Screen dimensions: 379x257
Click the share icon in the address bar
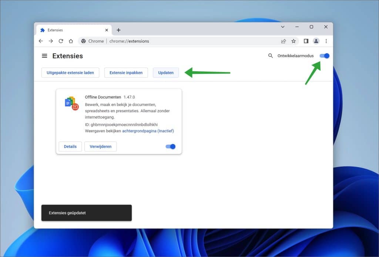pos(283,41)
